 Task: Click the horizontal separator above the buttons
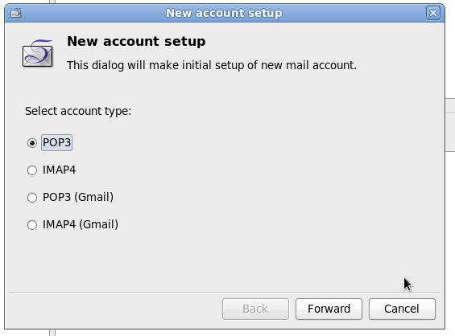(x=225, y=293)
